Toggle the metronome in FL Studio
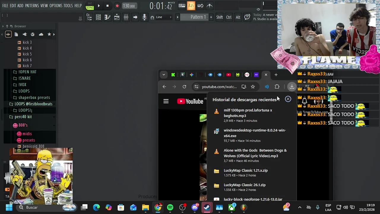This screenshot has height=214, width=380. (210, 6)
